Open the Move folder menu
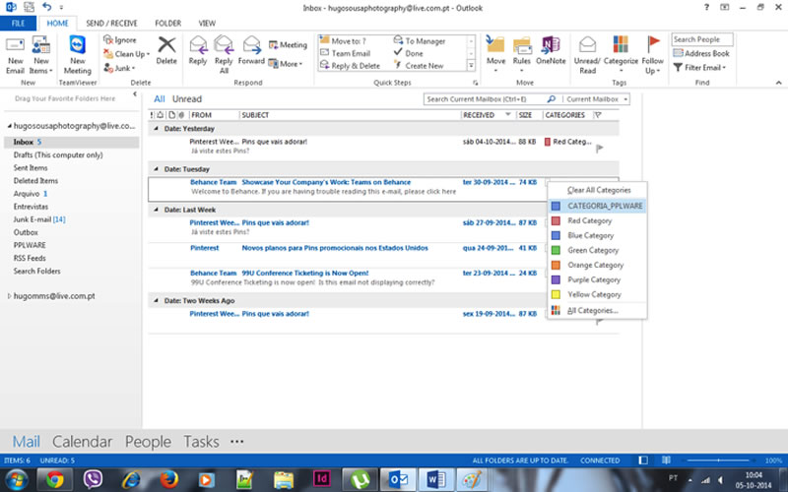Screen dimensions: 788x492 pos(495,55)
